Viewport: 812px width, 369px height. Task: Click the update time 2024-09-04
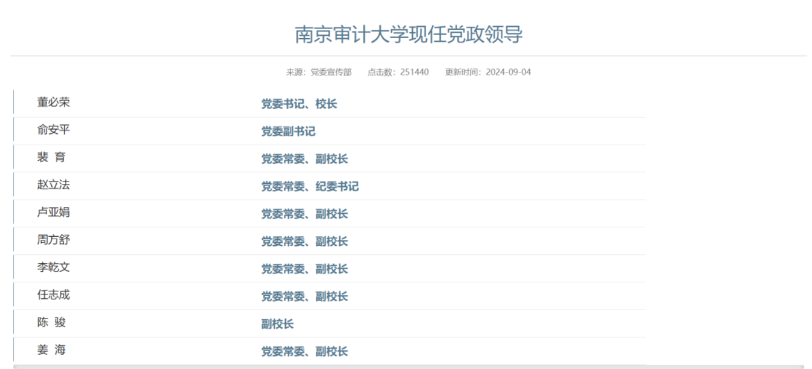click(508, 73)
